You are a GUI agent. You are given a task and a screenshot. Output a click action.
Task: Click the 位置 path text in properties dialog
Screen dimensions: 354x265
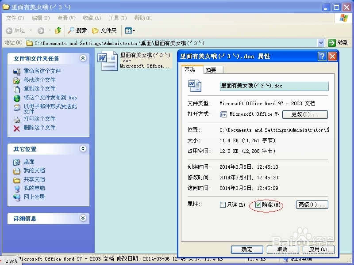(x=274, y=130)
